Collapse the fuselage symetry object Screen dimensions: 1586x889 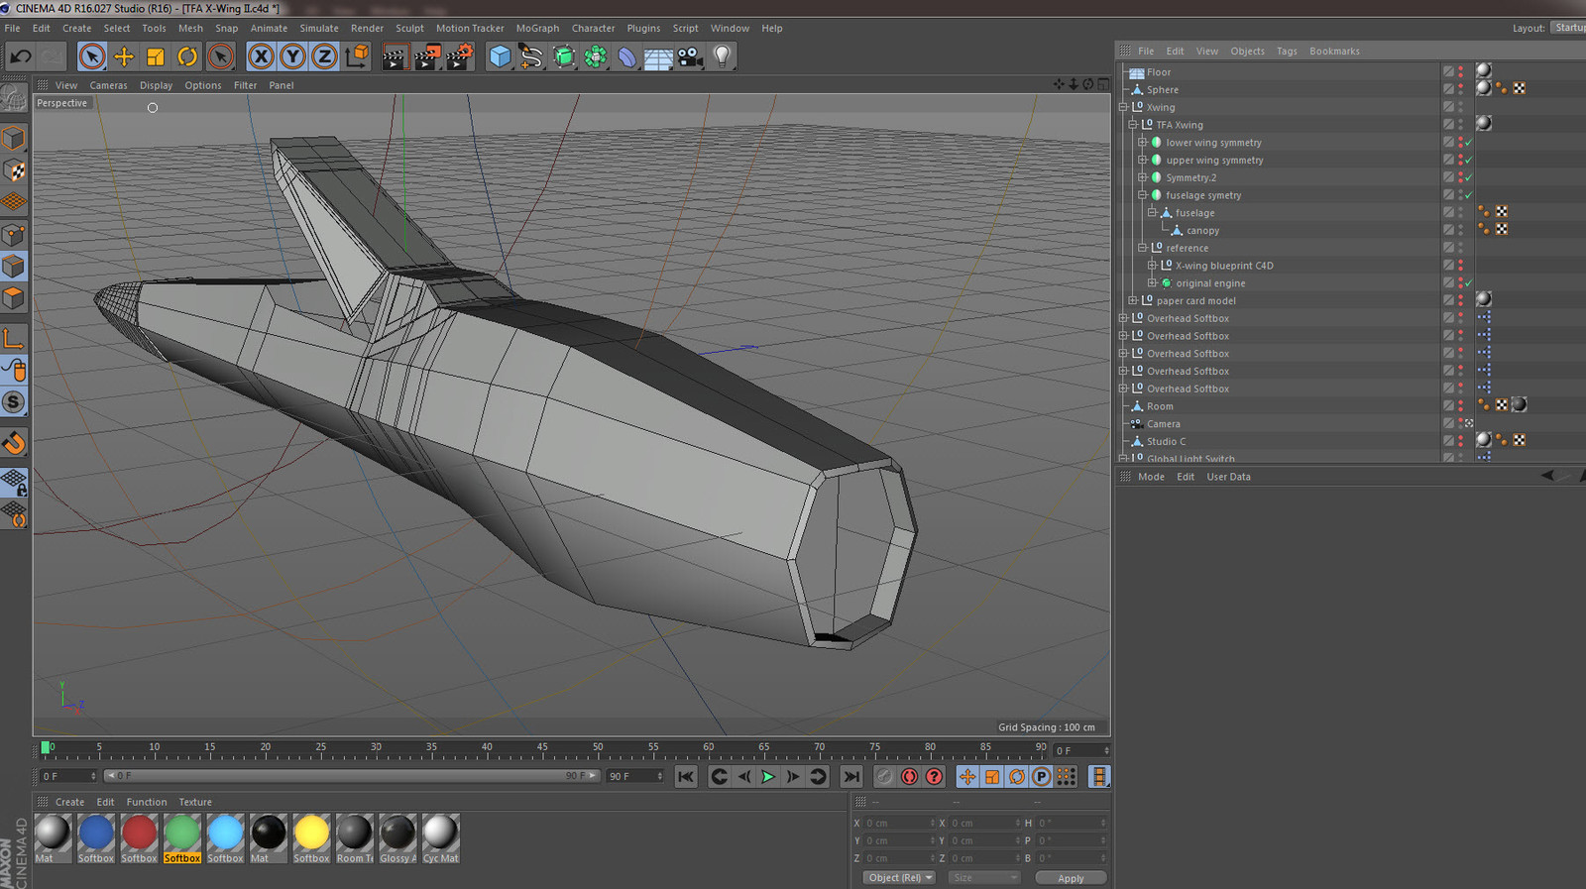pos(1142,195)
